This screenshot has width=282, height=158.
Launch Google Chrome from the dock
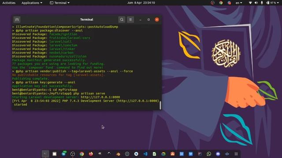[x=82, y=154]
